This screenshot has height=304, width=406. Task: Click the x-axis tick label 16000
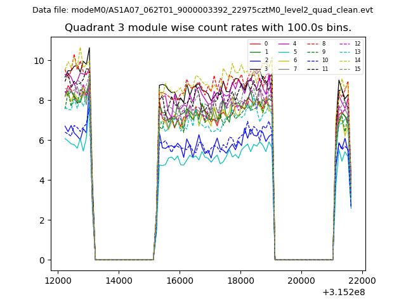click(x=180, y=281)
